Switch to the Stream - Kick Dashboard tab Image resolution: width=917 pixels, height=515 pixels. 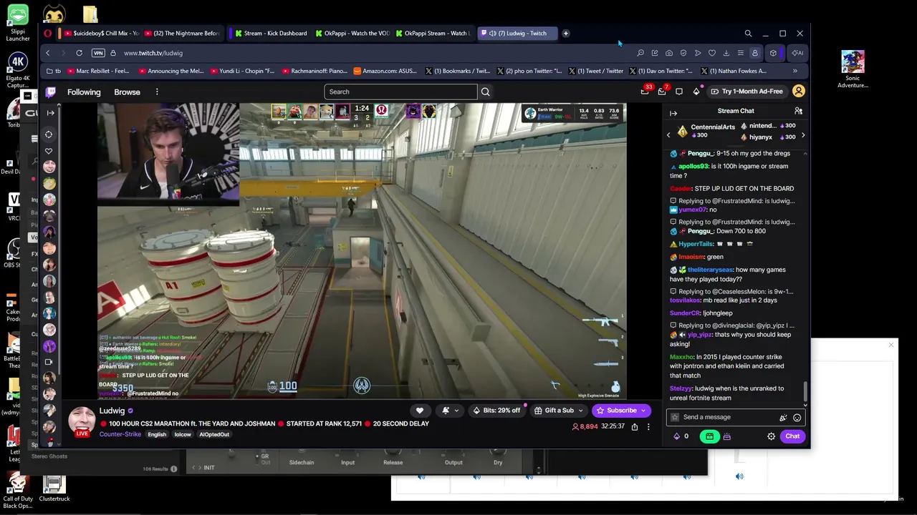coord(270,33)
